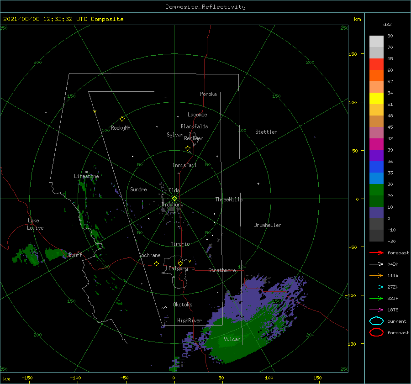
Task: Click the -150 tick on the bottom axis
Action: 27,378
